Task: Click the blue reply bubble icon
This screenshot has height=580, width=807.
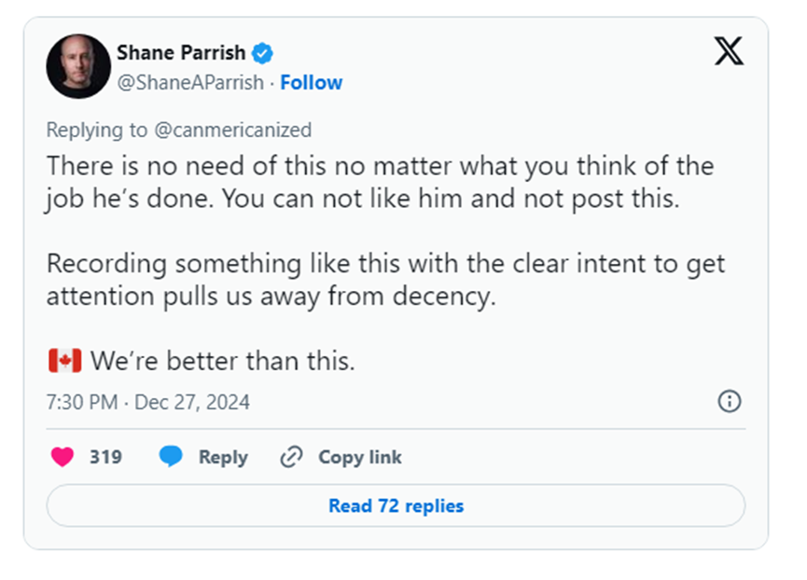Action: [x=171, y=457]
